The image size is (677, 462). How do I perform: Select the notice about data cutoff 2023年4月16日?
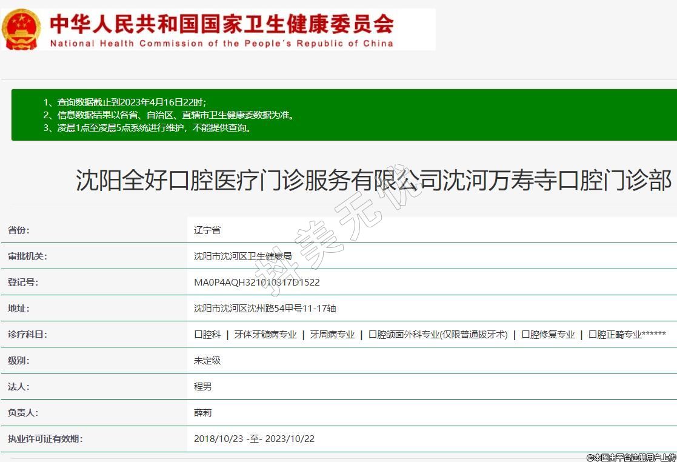pyautogui.click(x=125, y=102)
